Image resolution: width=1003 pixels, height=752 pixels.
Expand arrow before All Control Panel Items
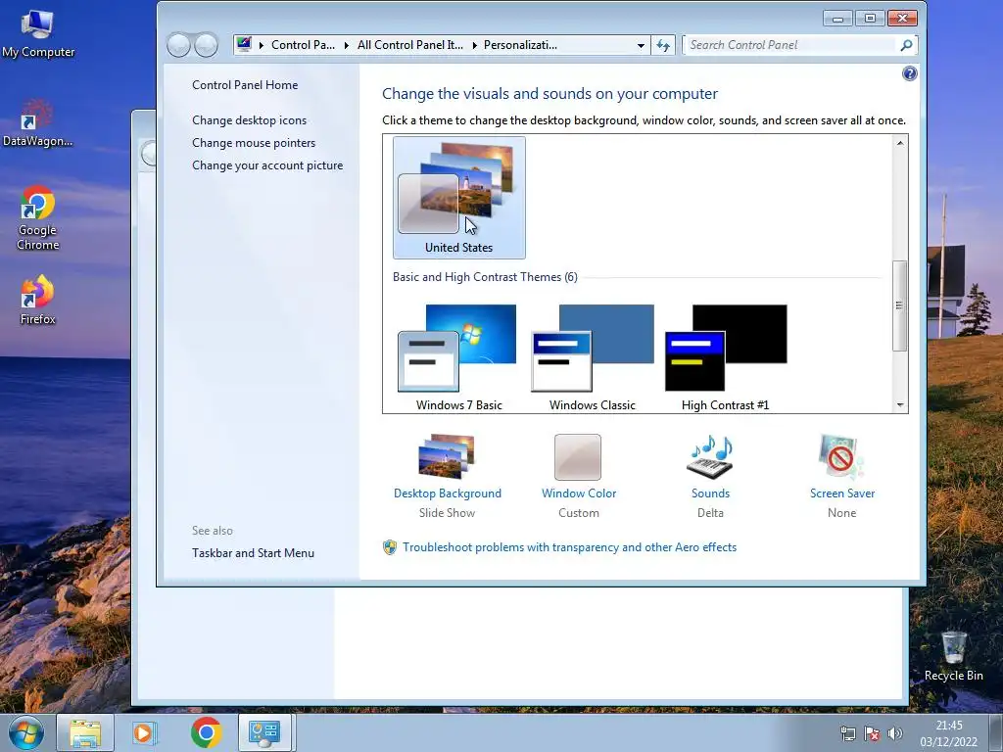pyautogui.click(x=346, y=45)
